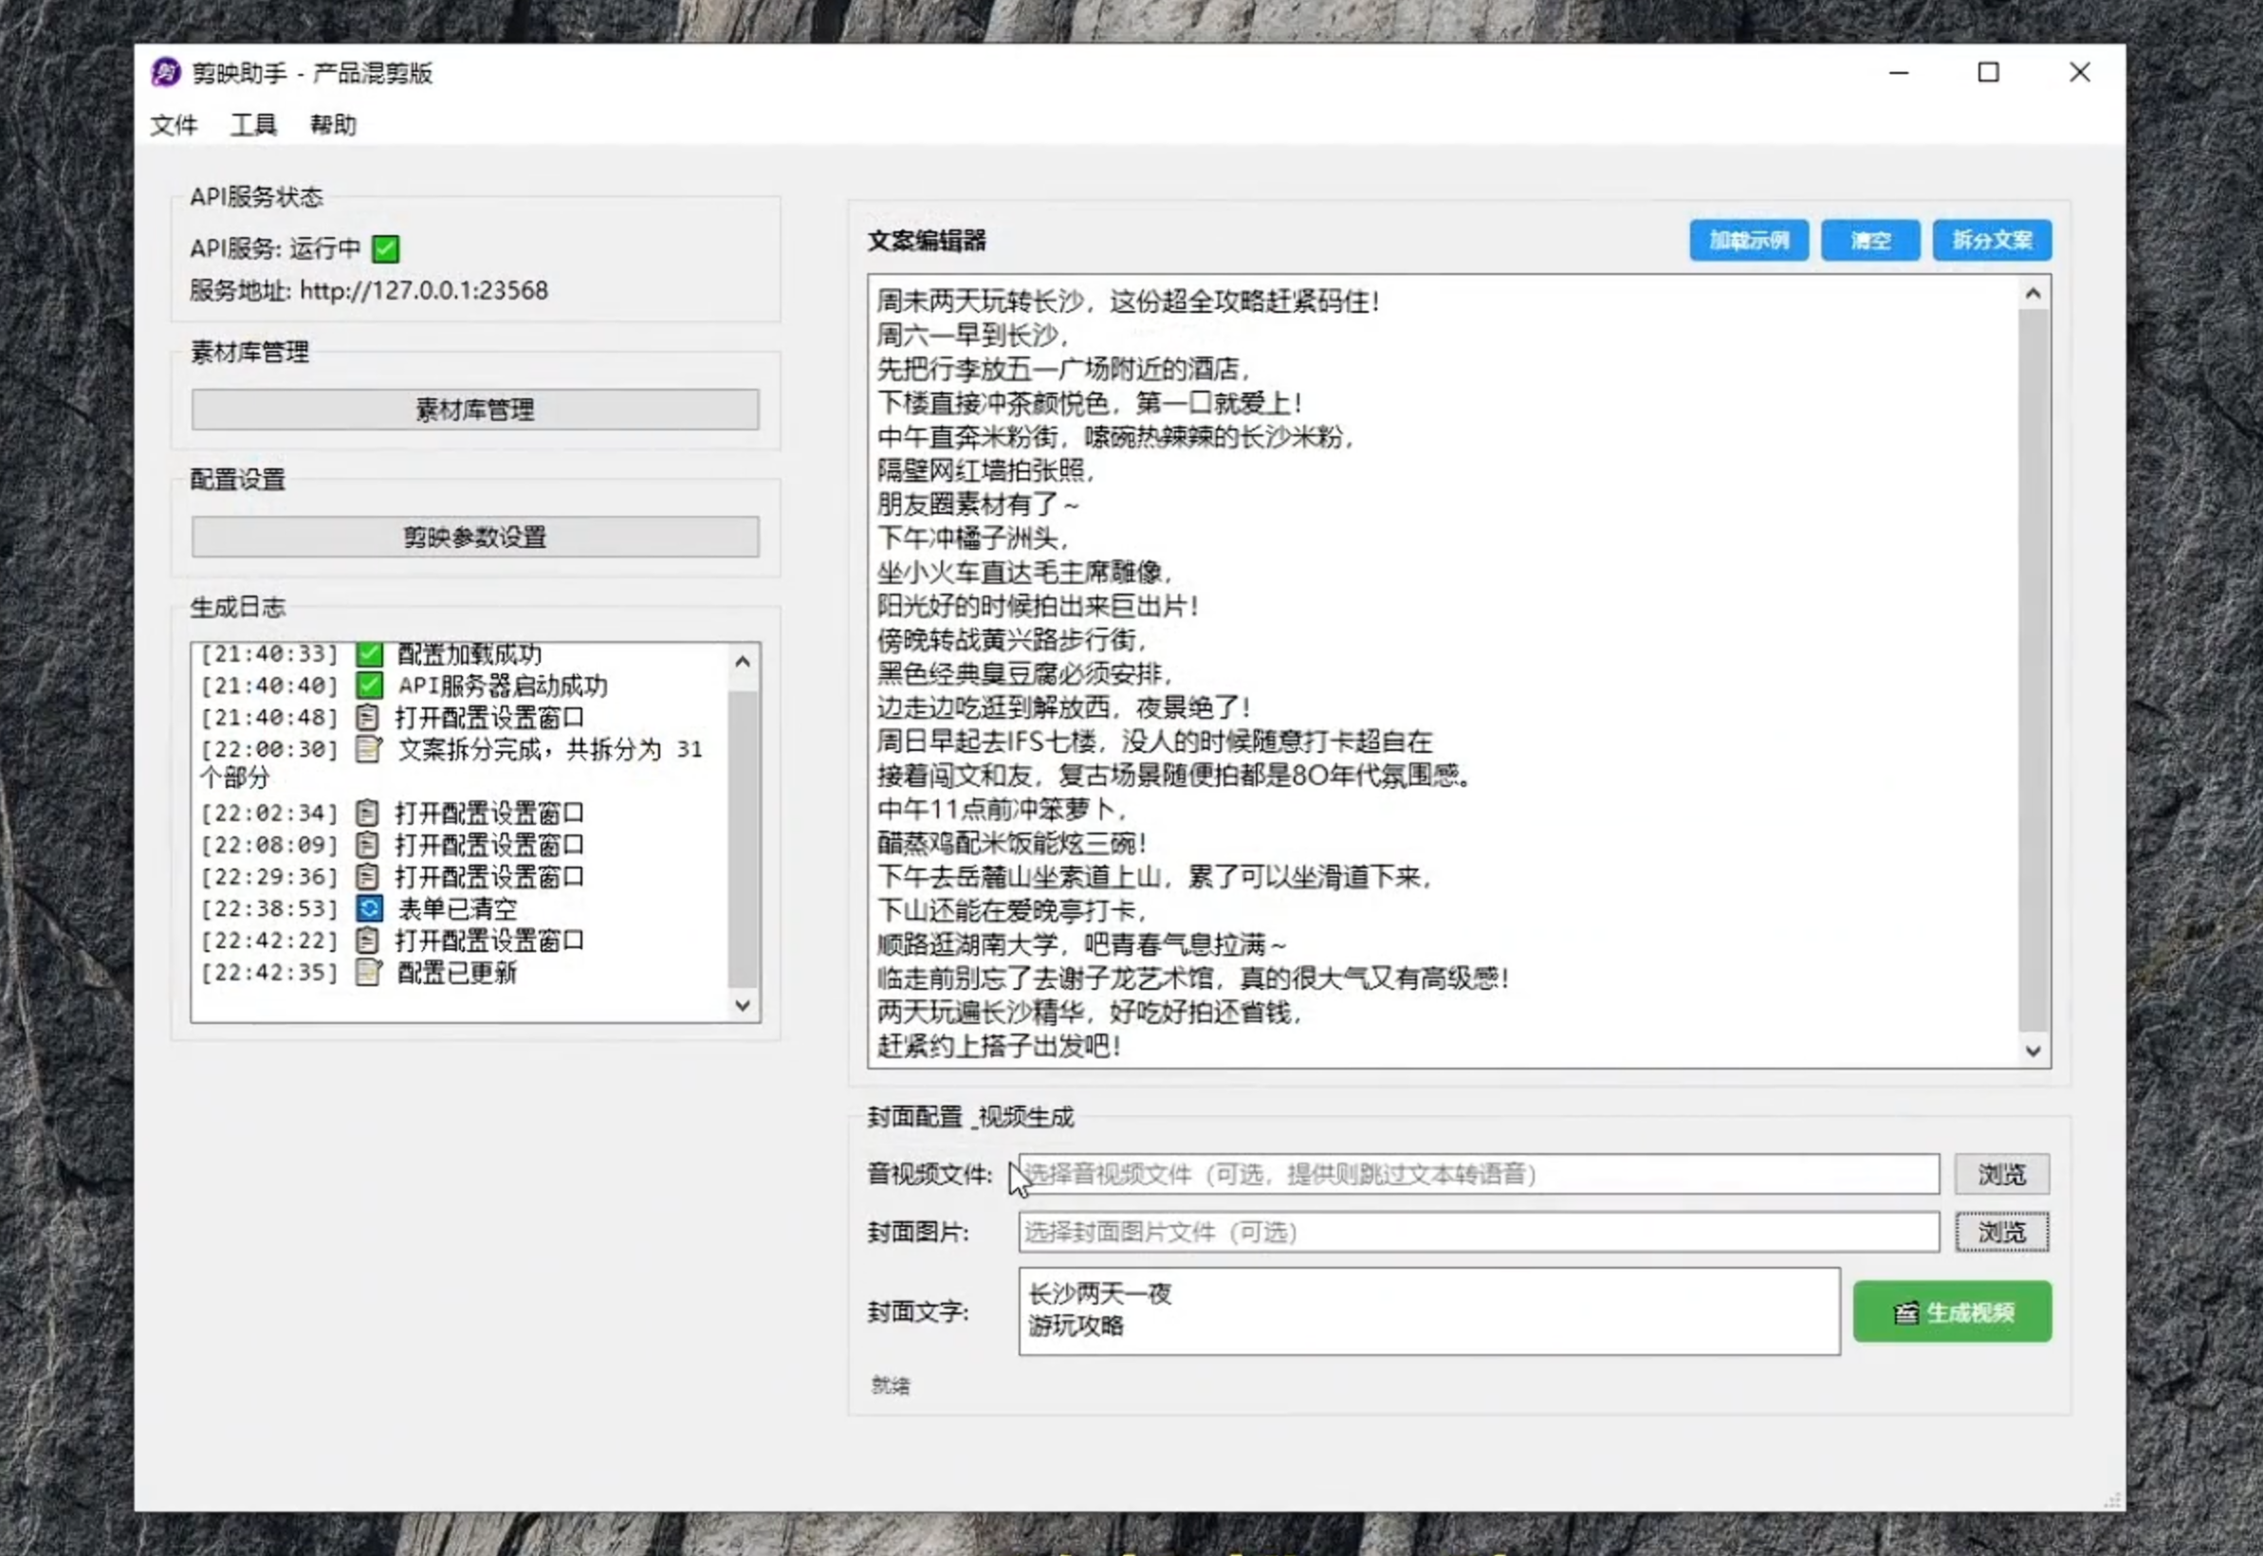Click the copy editor scrollbar down arrow
This screenshot has width=2263, height=1556.
tap(2033, 1051)
